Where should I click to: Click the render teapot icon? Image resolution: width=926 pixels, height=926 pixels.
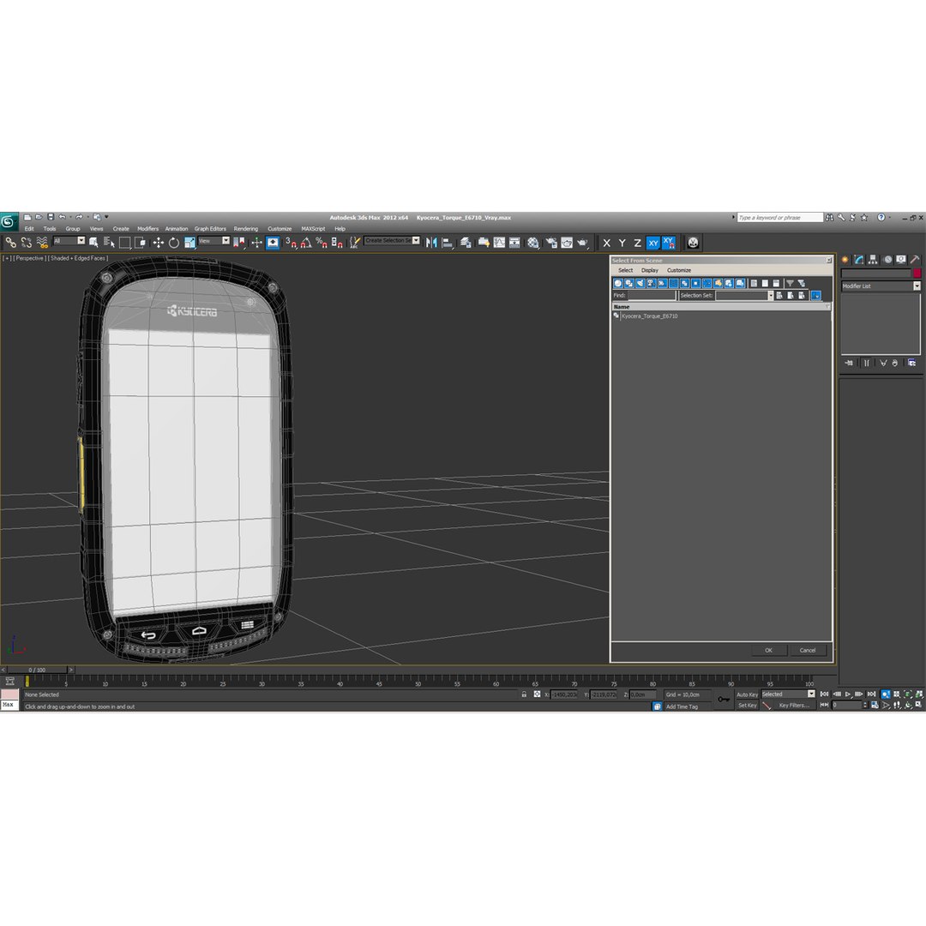click(x=583, y=243)
